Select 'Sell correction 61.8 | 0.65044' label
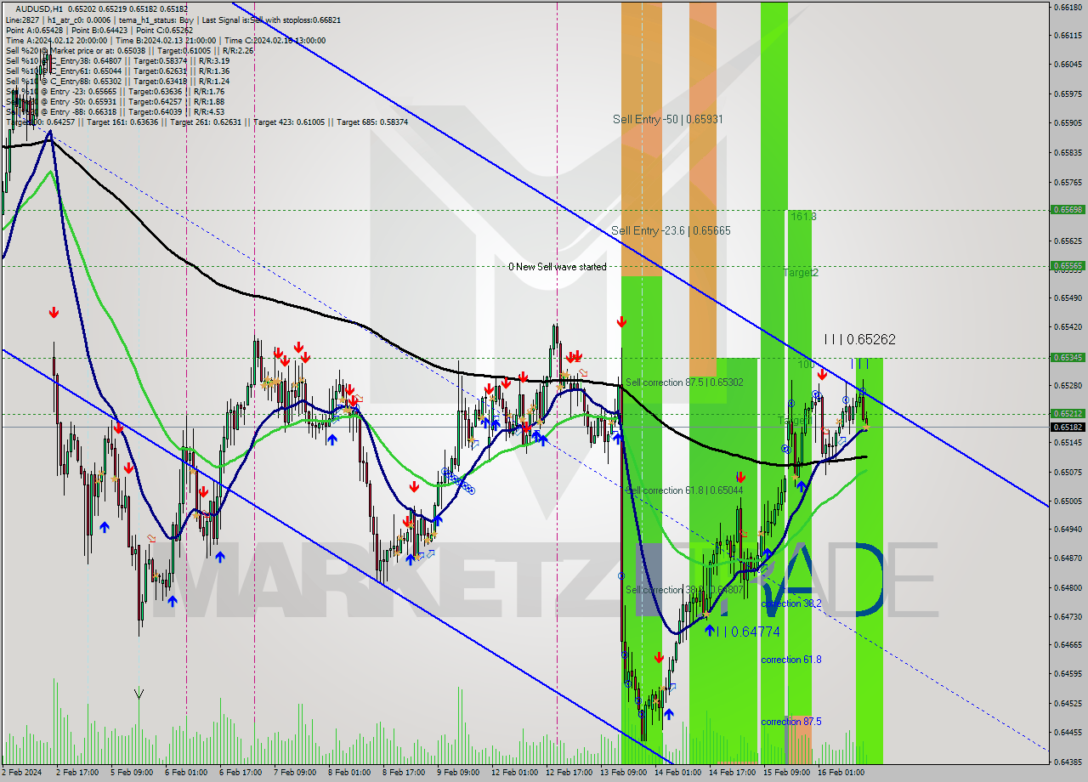 [684, 490]
